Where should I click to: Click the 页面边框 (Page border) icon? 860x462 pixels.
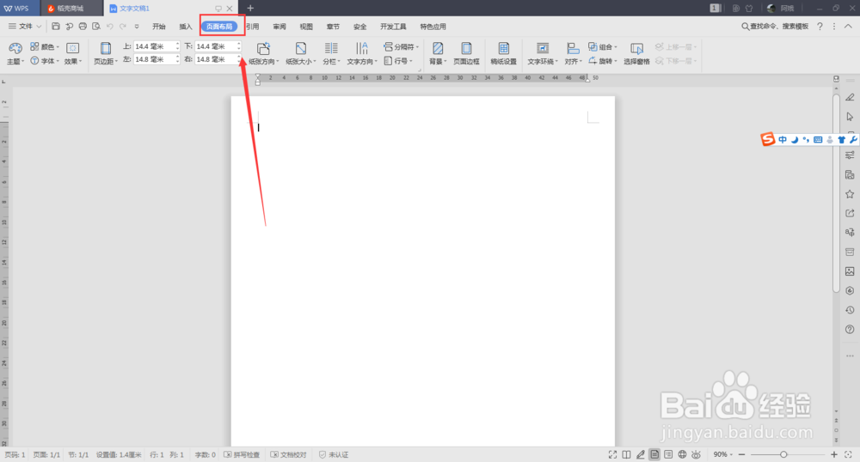(466, 48)
